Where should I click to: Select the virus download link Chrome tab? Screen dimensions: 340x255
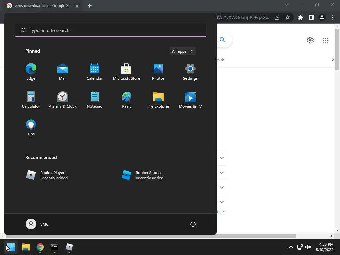click(x=43, y=6)
